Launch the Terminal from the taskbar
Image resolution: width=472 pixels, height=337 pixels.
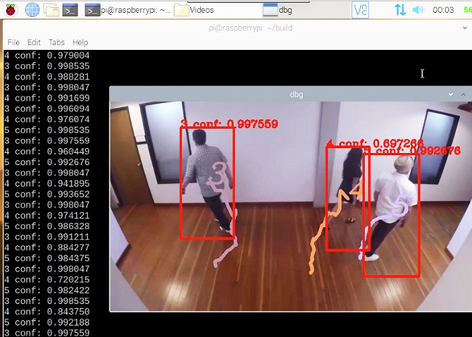69,9
